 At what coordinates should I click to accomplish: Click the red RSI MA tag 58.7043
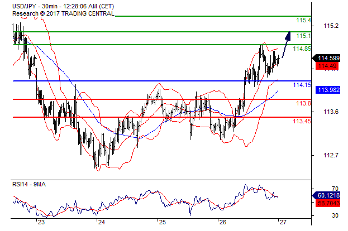(328, 203)
